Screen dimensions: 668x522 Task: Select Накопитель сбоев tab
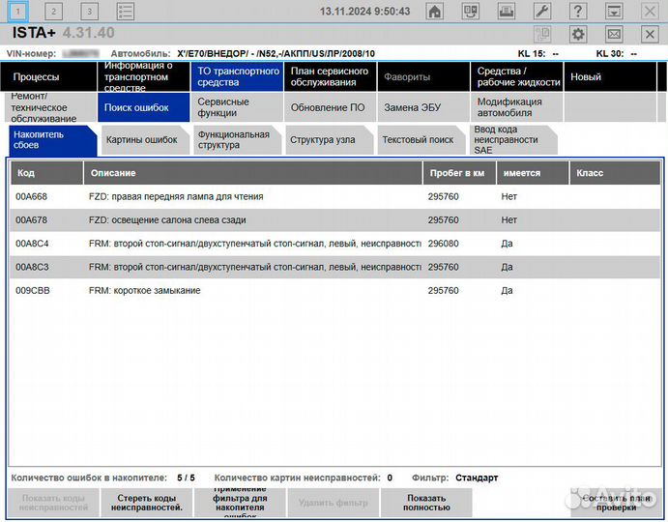[x=53, y=140]
